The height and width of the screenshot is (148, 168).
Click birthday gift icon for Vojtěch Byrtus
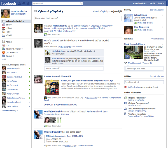[125, 87]
